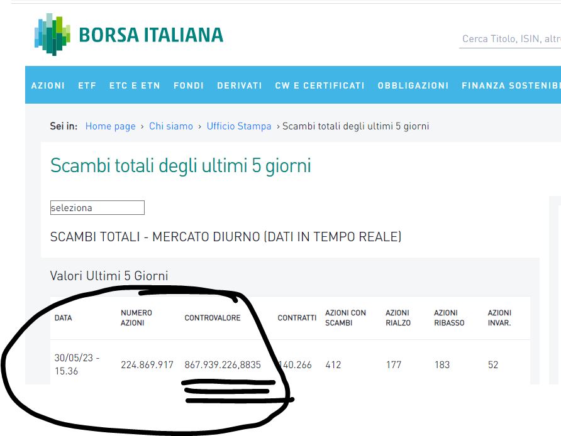The width and height of the screenshot is (561, 436).
Task: Select the contratti value 140.266
Action: (x=295, y=364)
